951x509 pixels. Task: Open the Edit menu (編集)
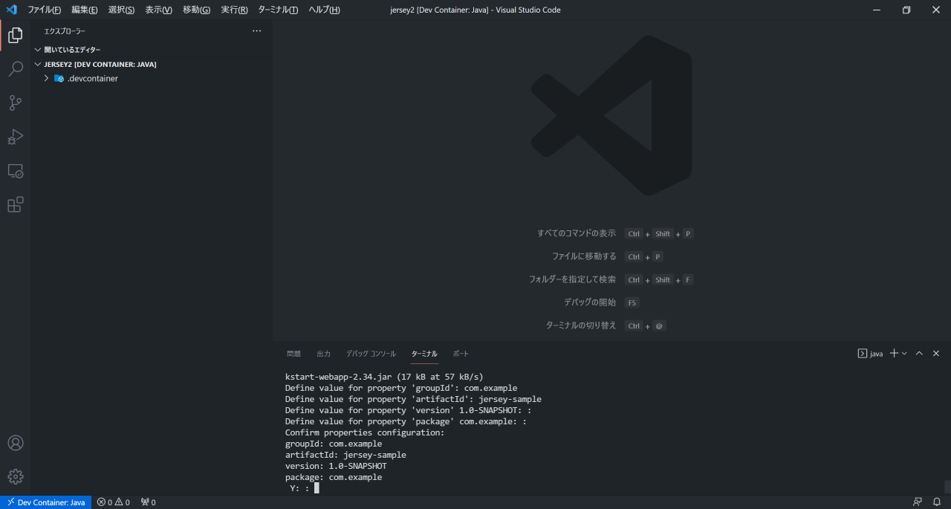(85, 10)
